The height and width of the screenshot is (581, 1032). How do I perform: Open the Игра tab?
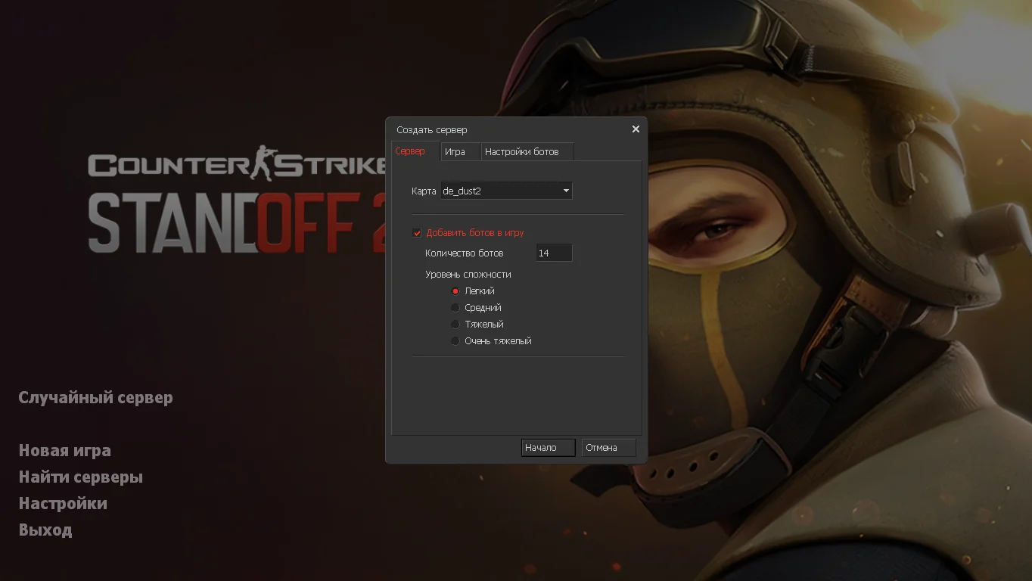(455, 152)
